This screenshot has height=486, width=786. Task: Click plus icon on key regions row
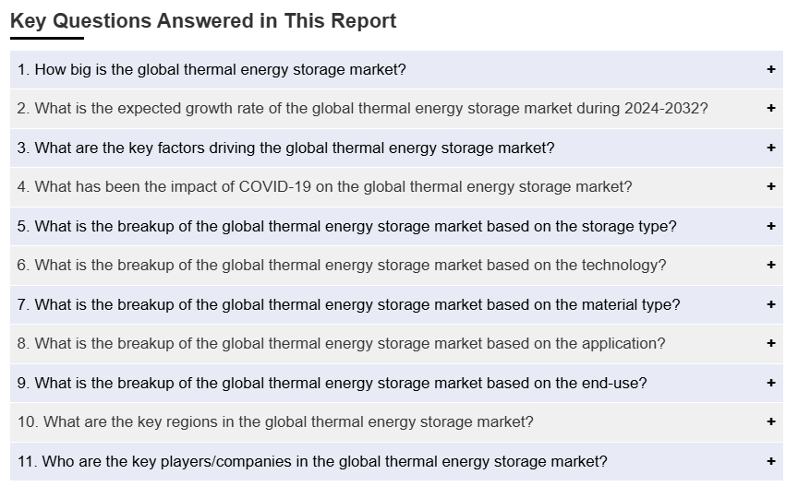click(770, 421)
